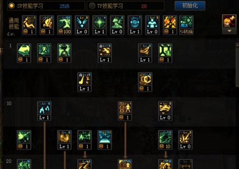
Task: Click the 初始化 reset button
Action: [x=190, y=6]
